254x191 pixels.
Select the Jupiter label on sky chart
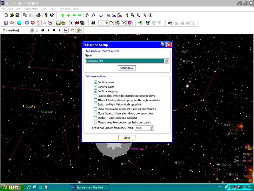[x=31, y=106]
